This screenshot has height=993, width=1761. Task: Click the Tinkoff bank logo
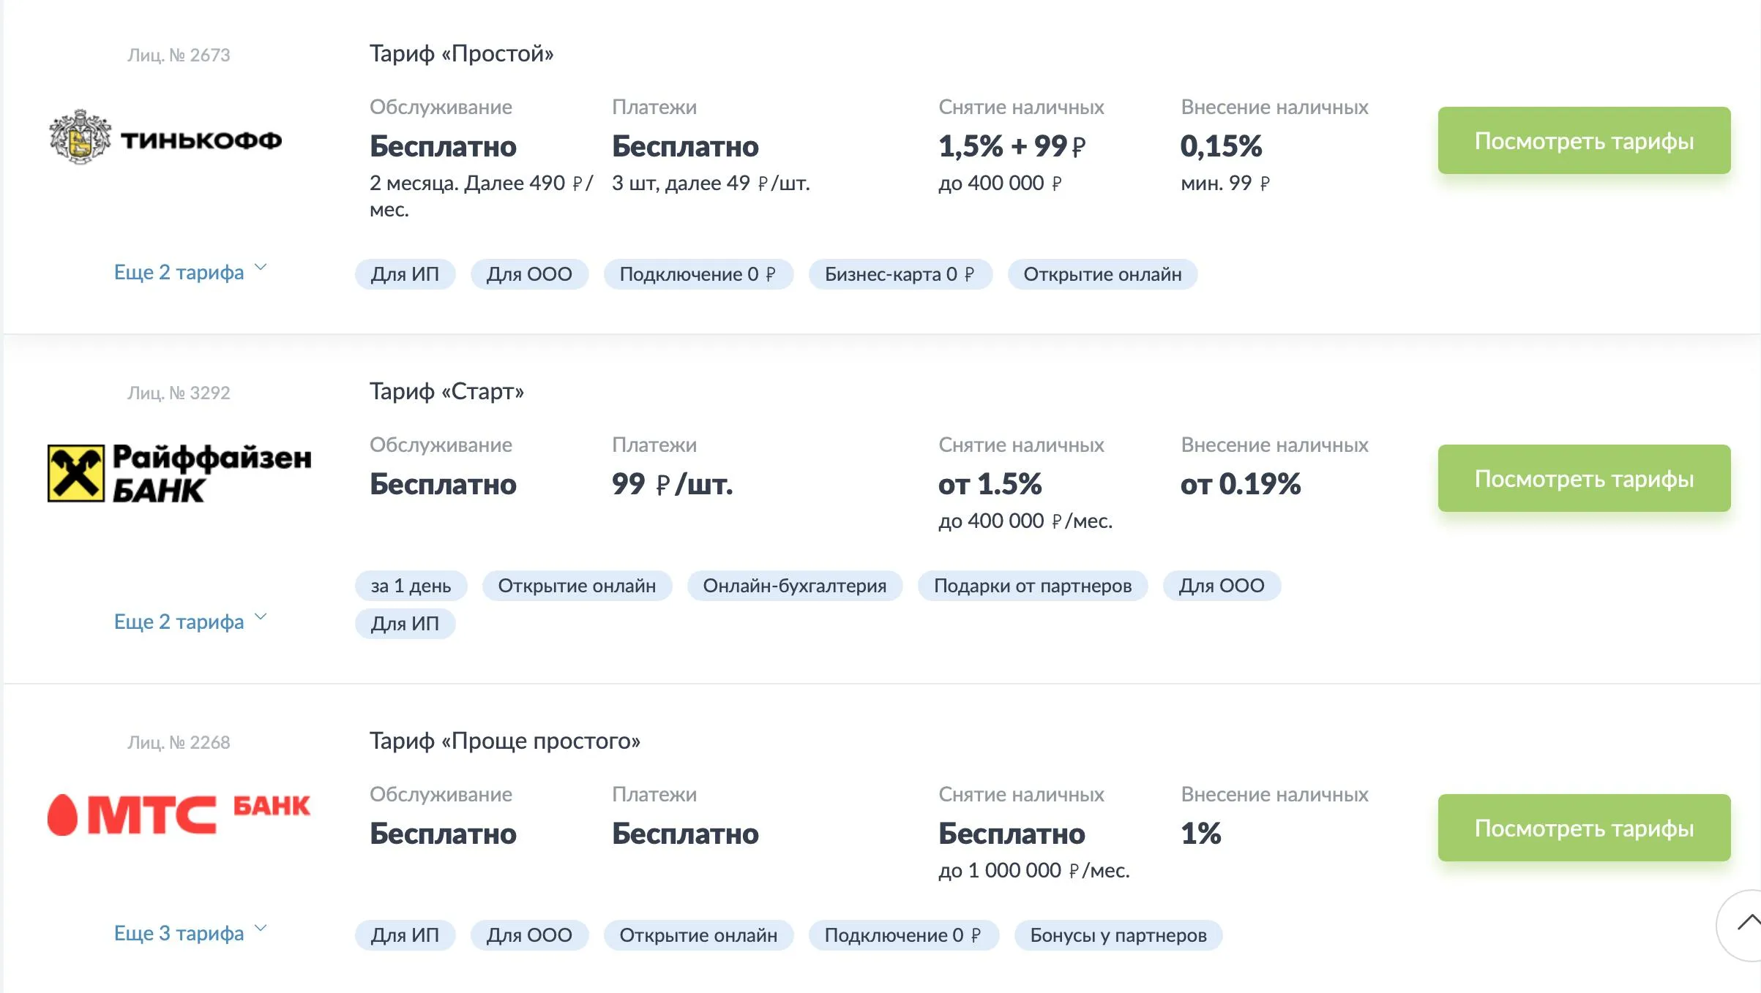click(165, 138)
